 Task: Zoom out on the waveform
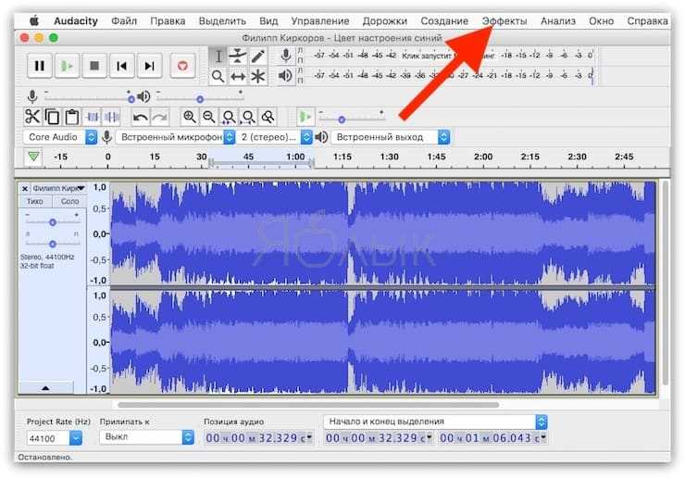(x=209, y=117)
